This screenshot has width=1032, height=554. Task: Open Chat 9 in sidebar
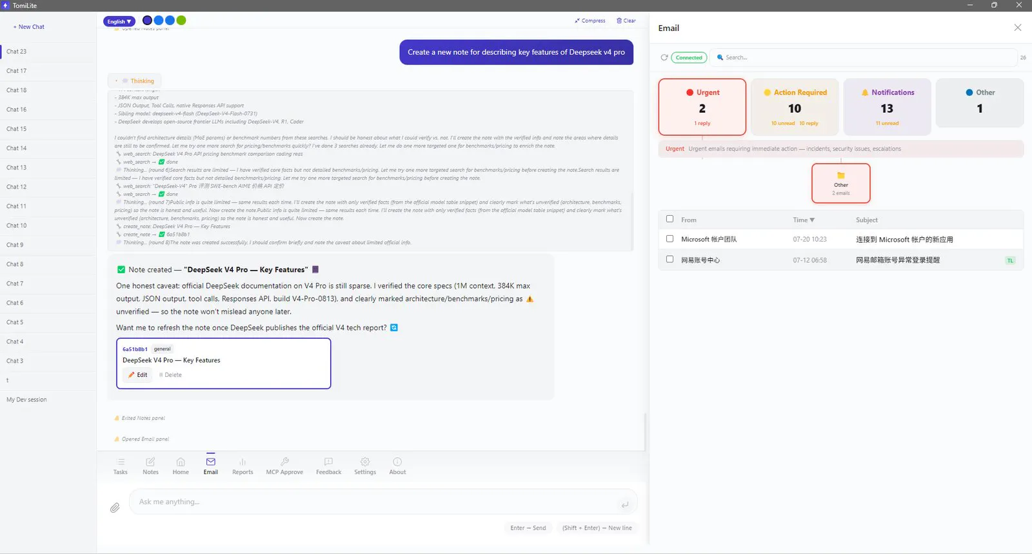click(x=48, y=245)
